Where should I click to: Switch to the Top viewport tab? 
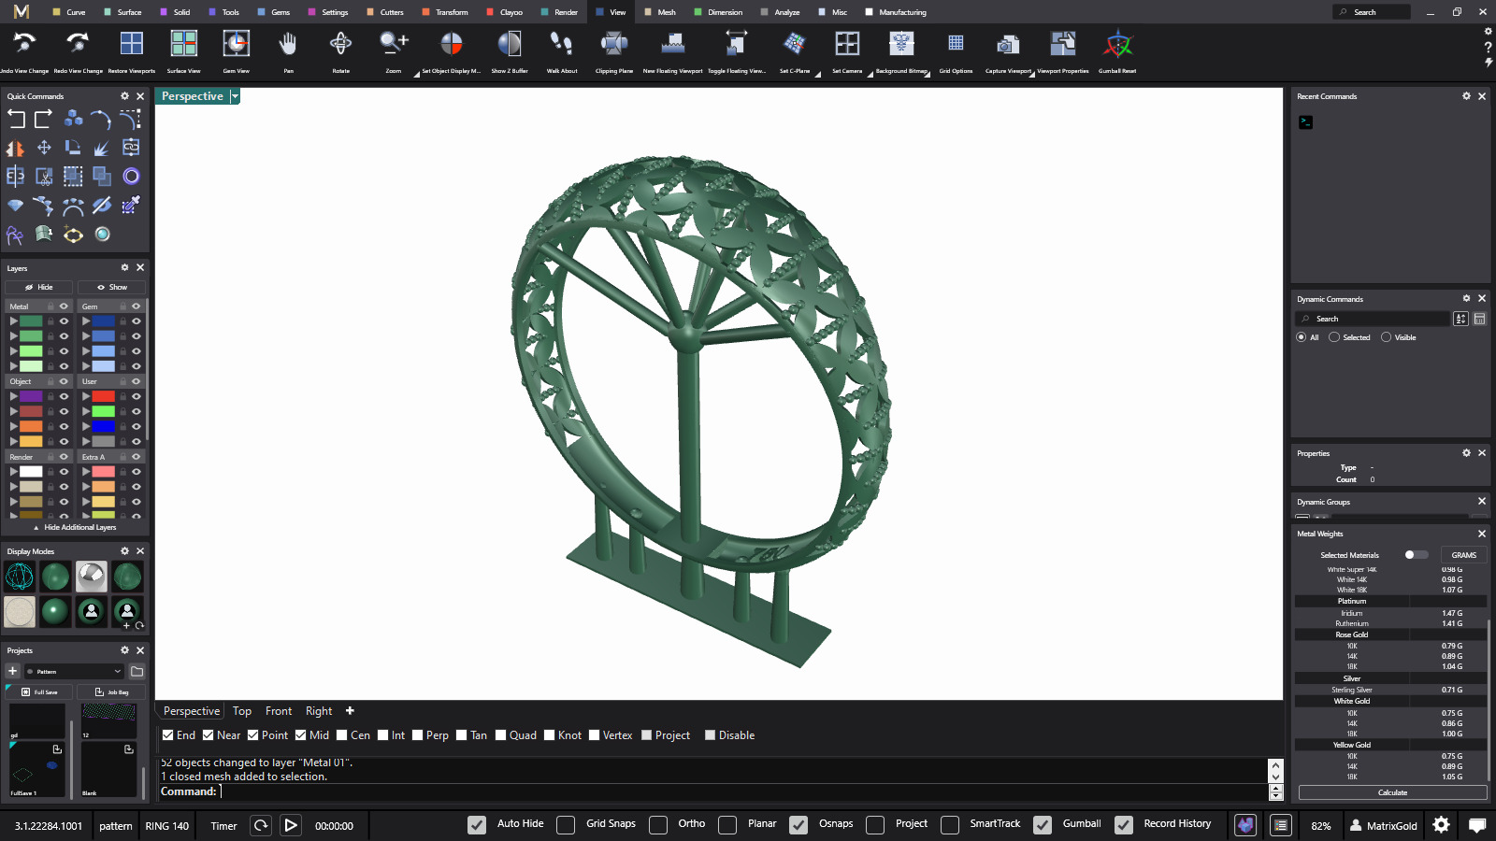click(242, 711)
